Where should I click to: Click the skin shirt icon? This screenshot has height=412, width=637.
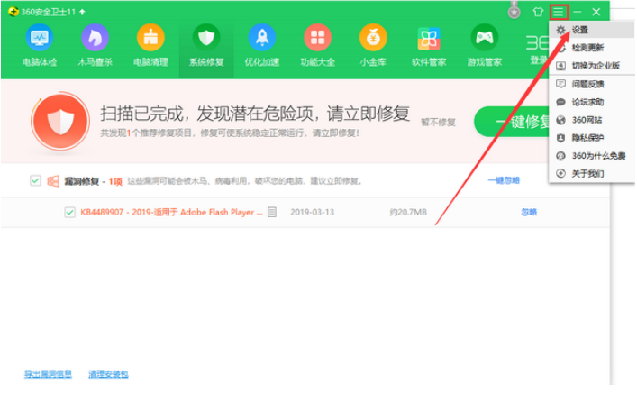click(x=538, y=12)
